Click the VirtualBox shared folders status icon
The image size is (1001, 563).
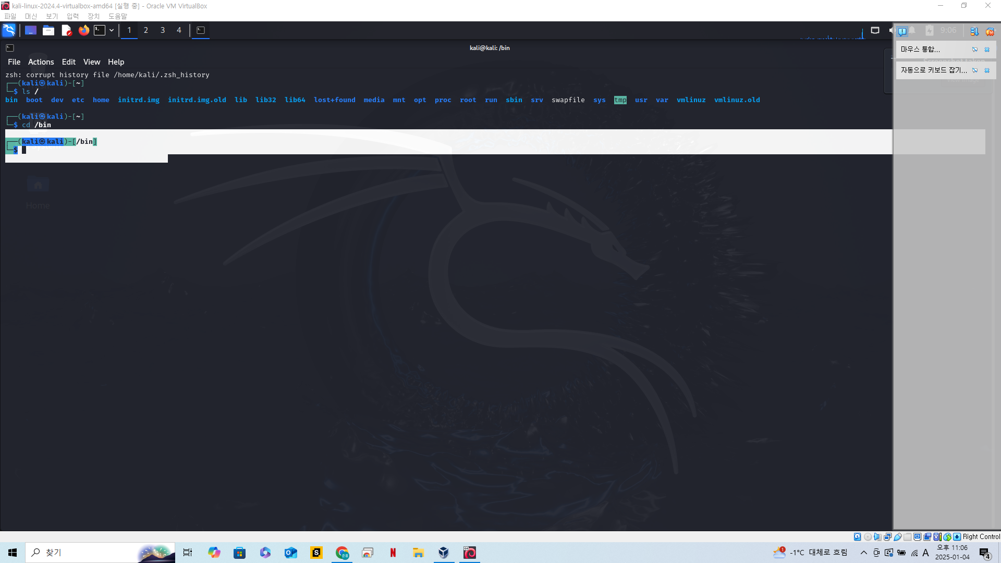(908, 536)
